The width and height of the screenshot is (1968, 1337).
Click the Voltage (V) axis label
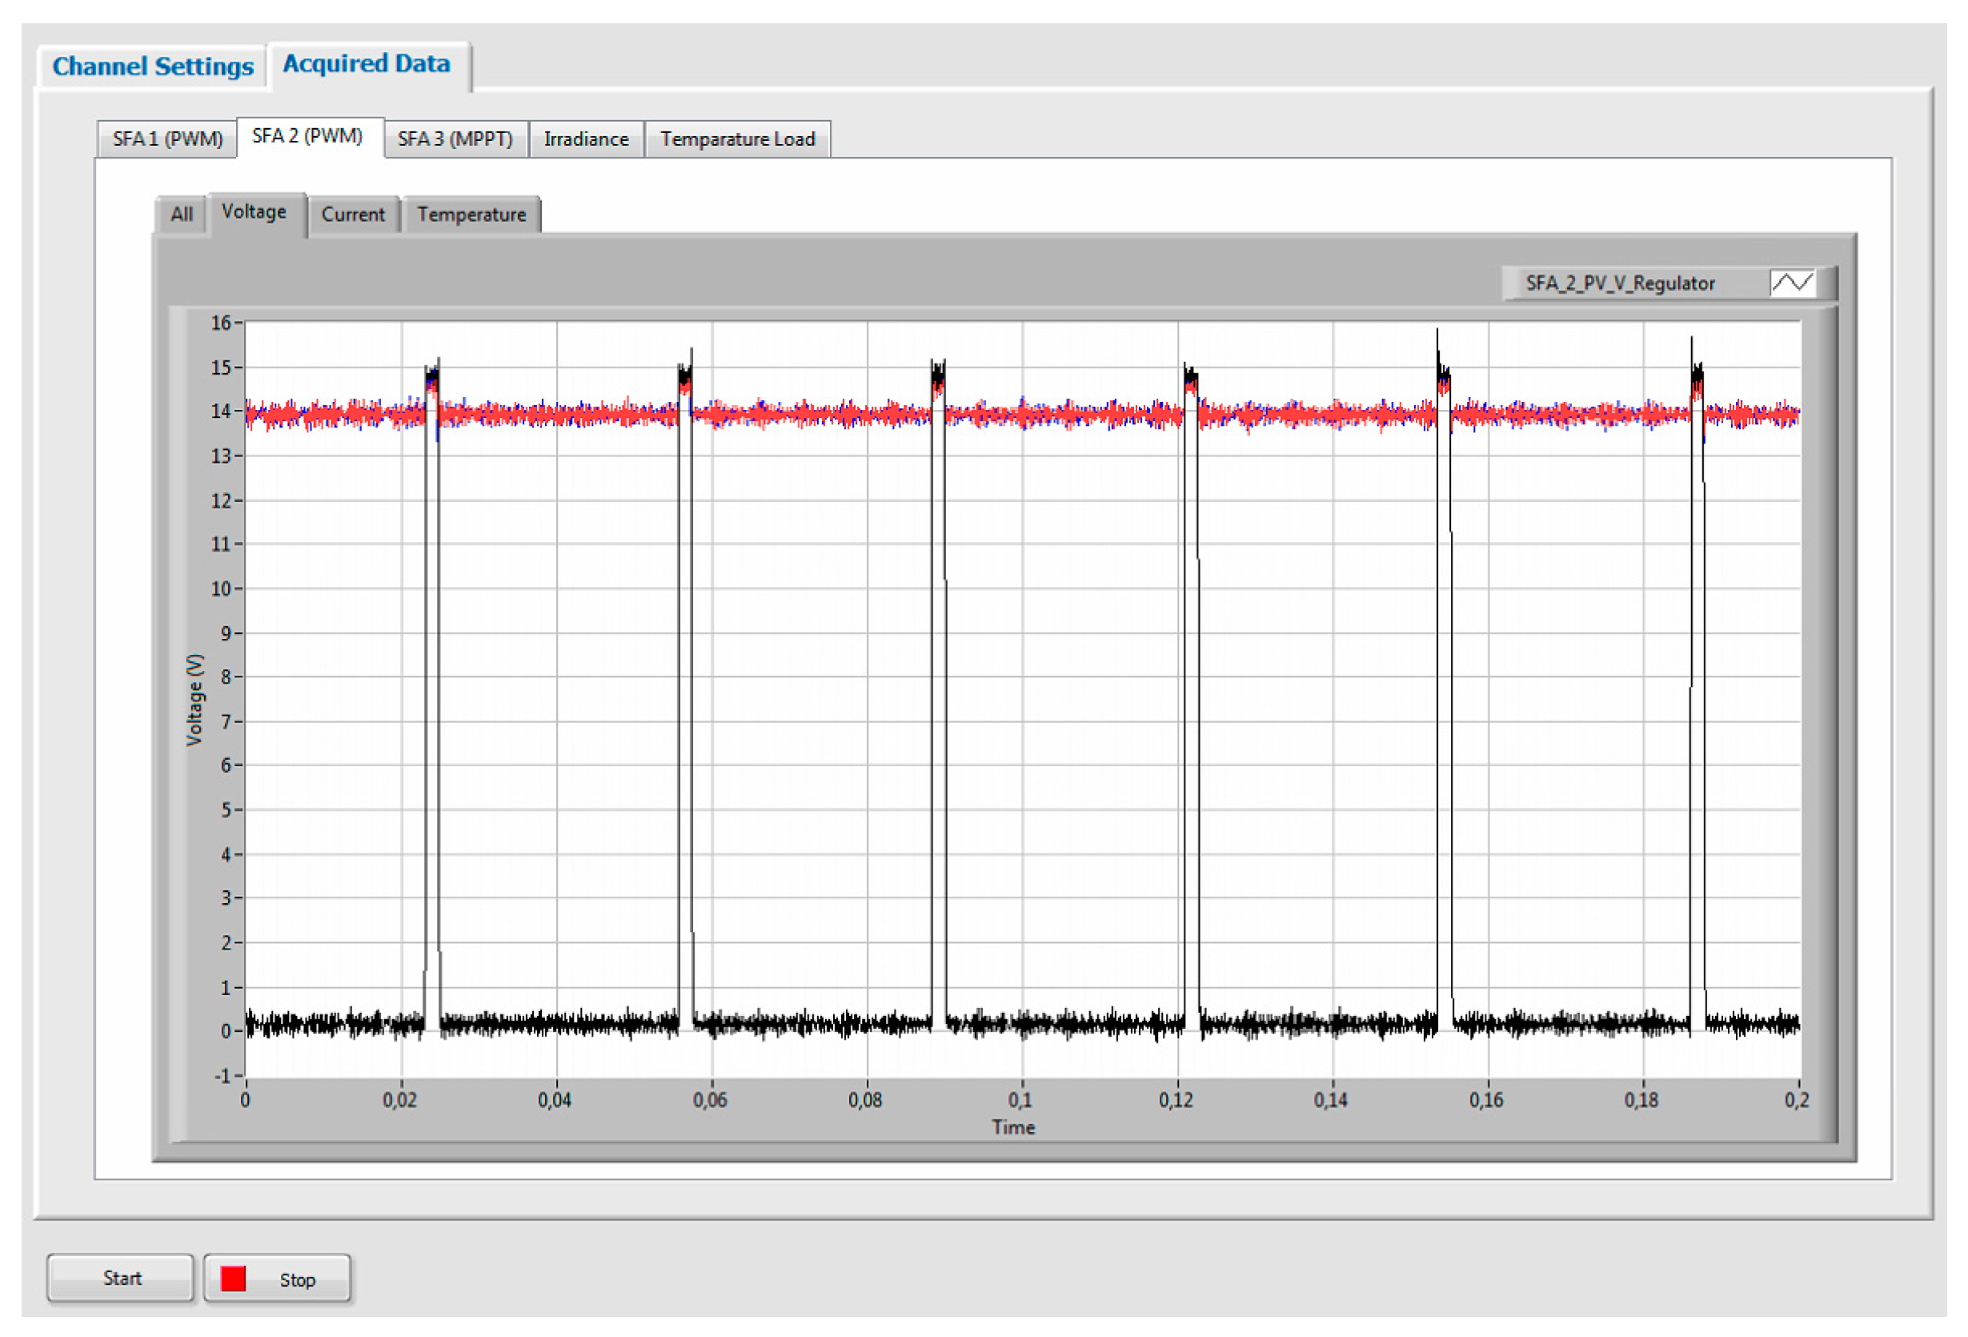click(x=194, y=699)
